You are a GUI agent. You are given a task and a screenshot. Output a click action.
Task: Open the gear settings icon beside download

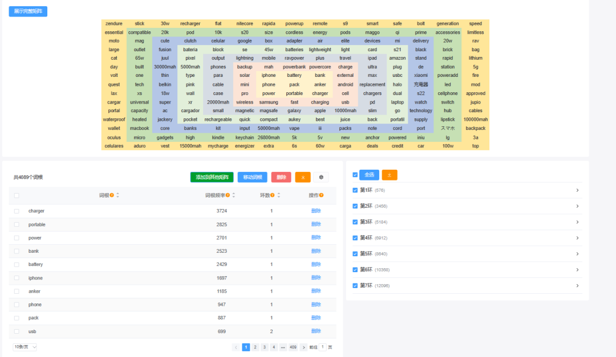[321, 177]
